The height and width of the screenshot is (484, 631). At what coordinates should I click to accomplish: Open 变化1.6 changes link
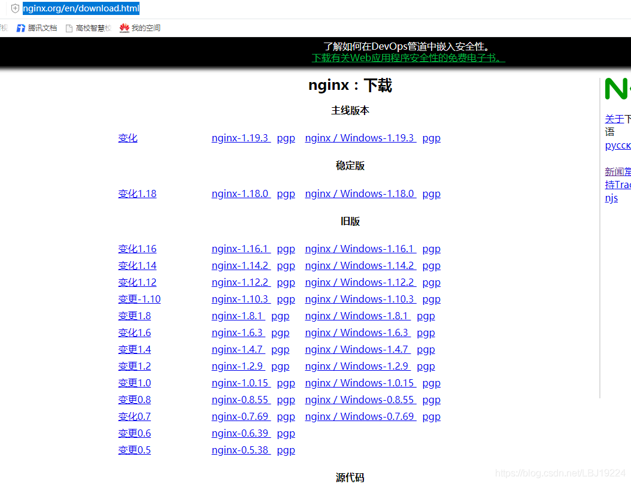[x=135, y=332]
